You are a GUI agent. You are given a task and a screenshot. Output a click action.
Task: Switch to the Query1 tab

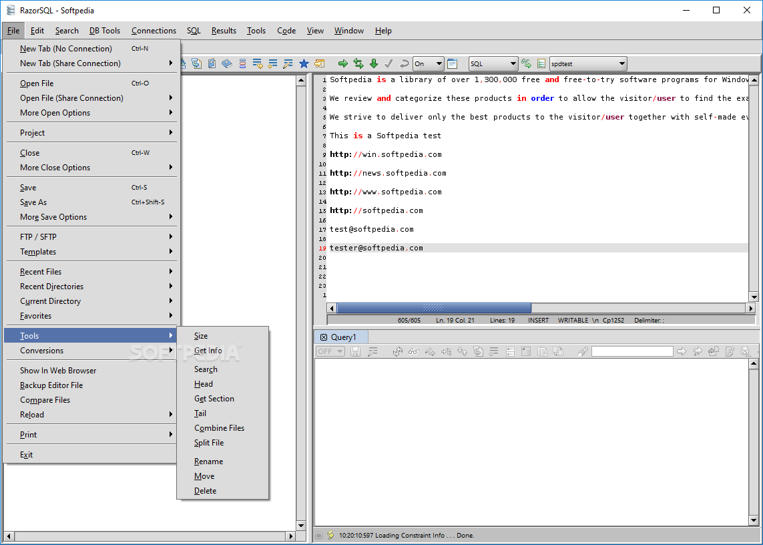[x=344, y=337]
